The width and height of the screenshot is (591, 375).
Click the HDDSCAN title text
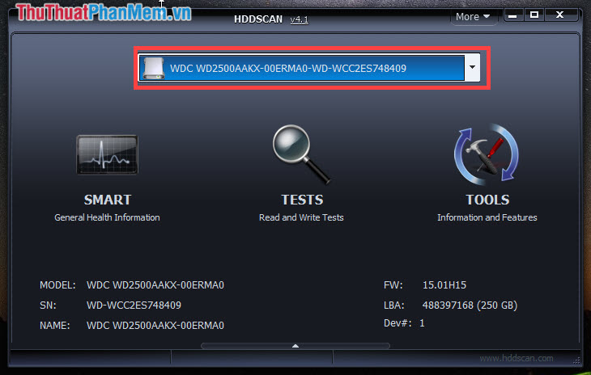pyautogui.click(x=258, y=19)
